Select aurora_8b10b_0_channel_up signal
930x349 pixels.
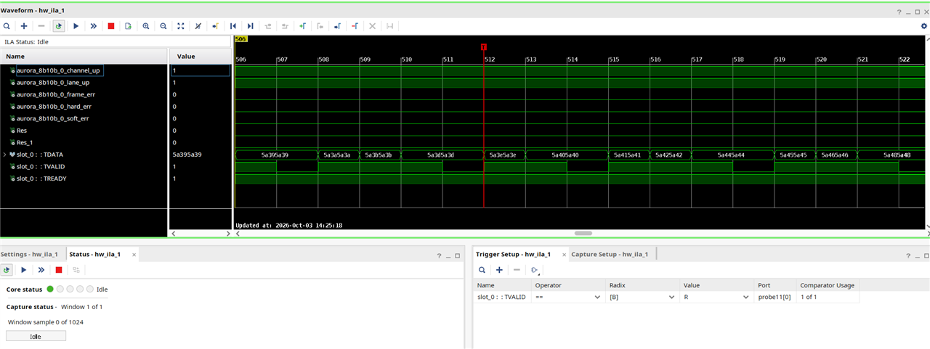[x=58, y=70]
